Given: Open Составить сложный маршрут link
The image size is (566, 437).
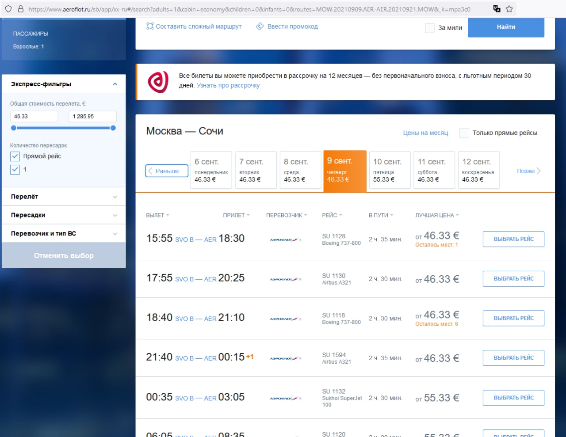Looking at the screenshot, I should tap(199, 27).
